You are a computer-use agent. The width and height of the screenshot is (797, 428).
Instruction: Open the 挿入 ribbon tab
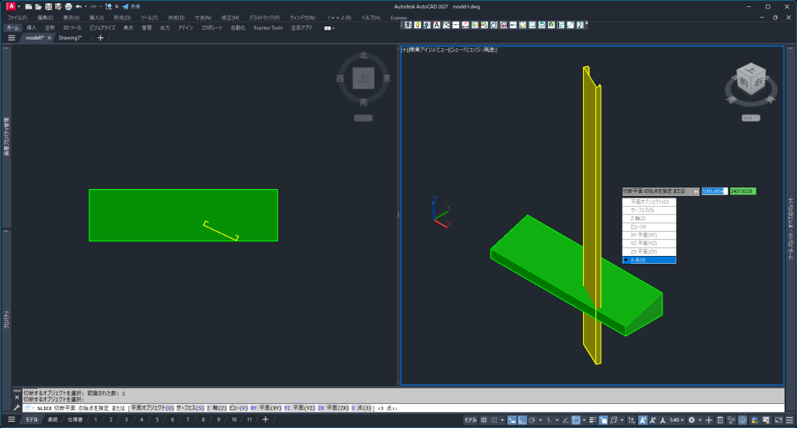(x=31, y=27)
